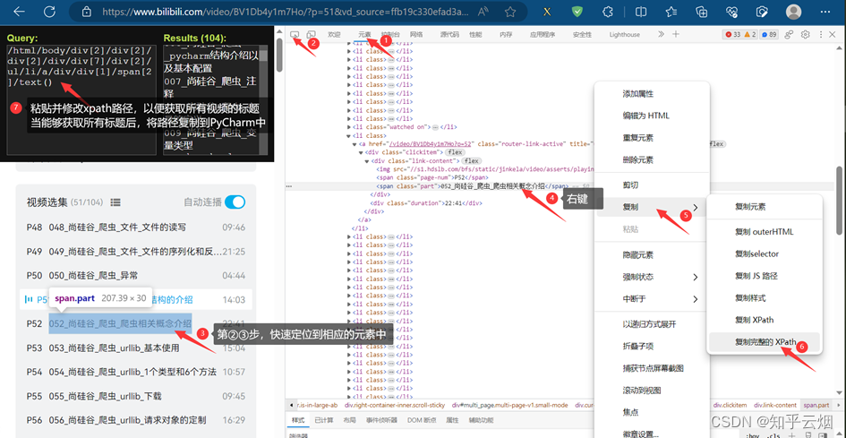
Task: Open the yellow X extension icon
Action: point(547,12)
